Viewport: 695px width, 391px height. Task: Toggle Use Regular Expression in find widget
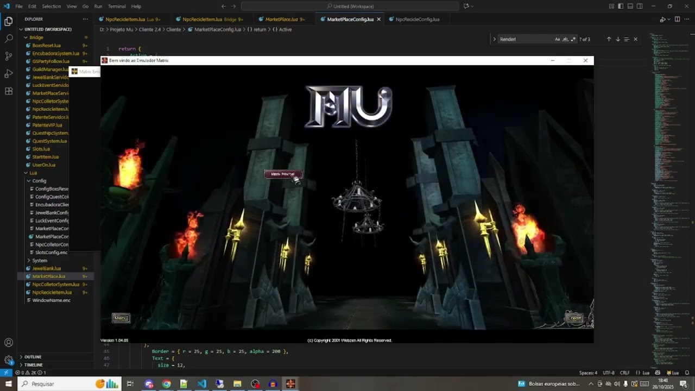573,39
